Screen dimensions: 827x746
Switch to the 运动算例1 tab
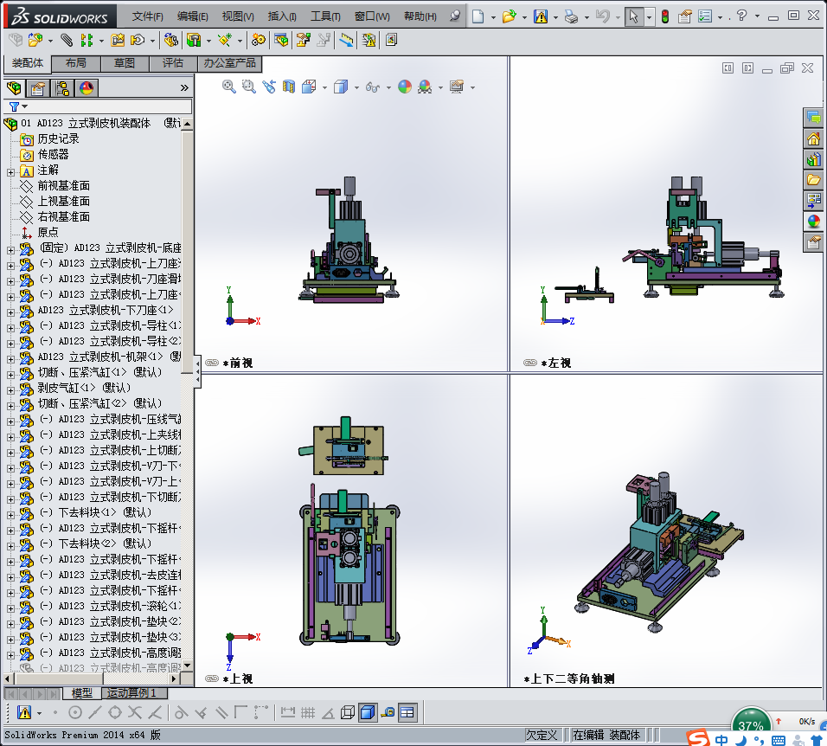point(133,692)
